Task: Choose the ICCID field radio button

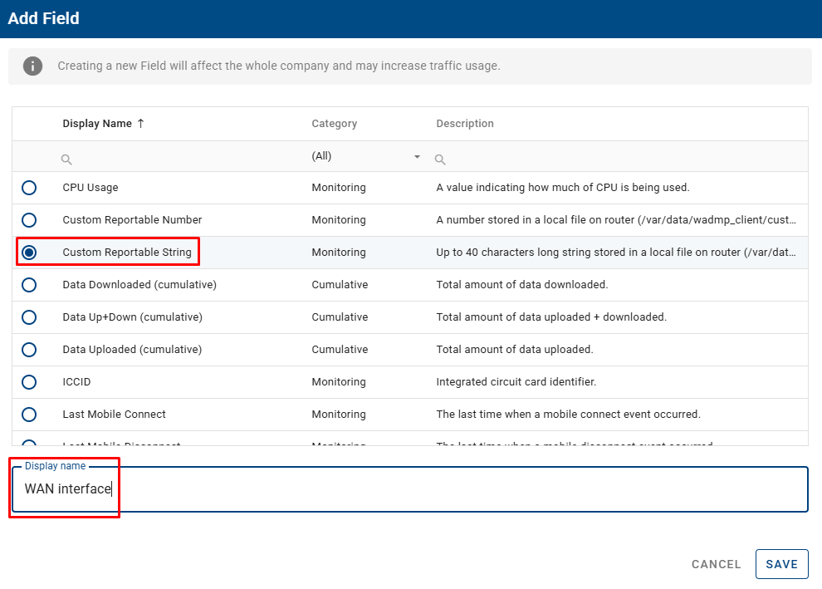Action: tap(29, 382)
